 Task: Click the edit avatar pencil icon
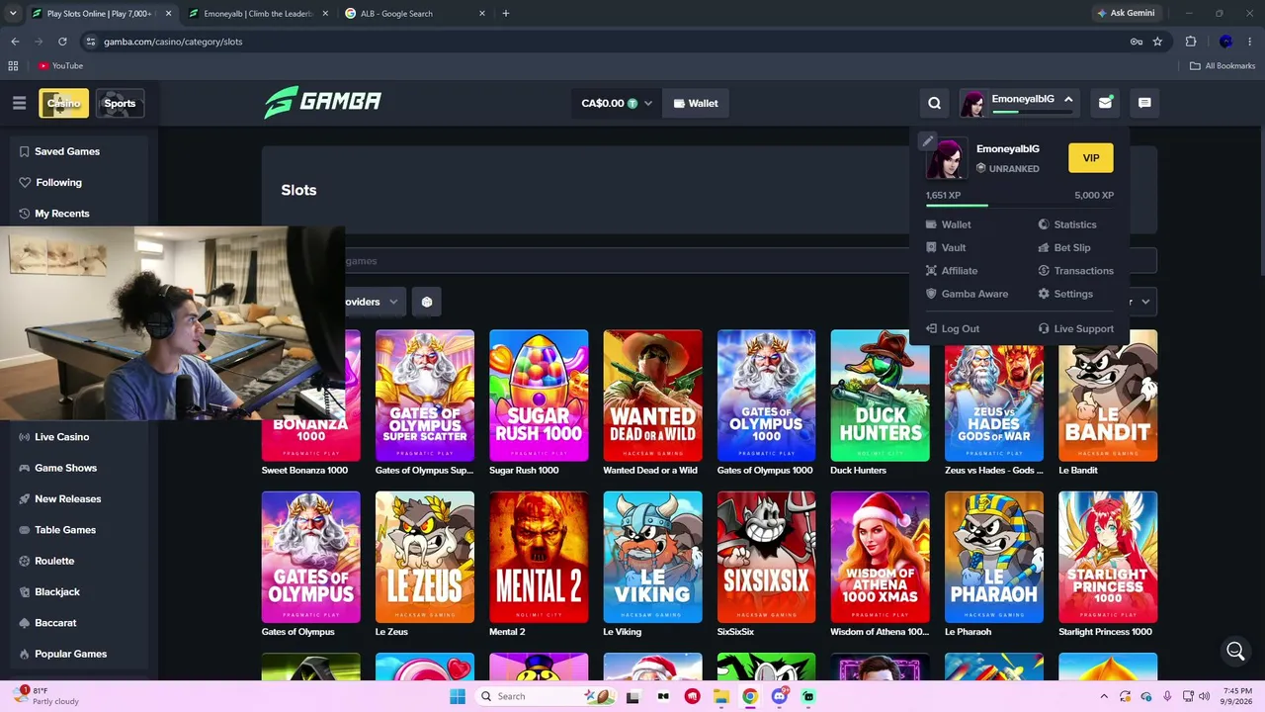pos(927,141)
